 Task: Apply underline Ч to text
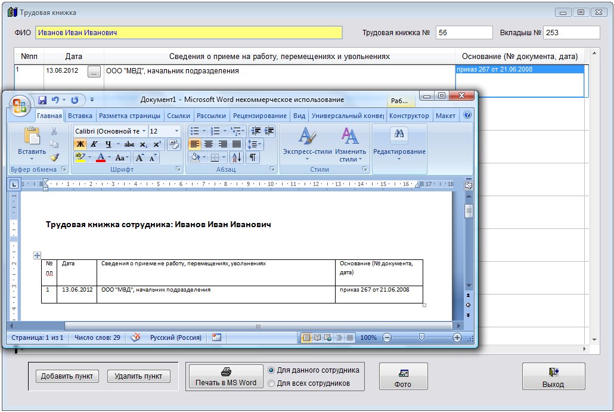pos(108,144)
